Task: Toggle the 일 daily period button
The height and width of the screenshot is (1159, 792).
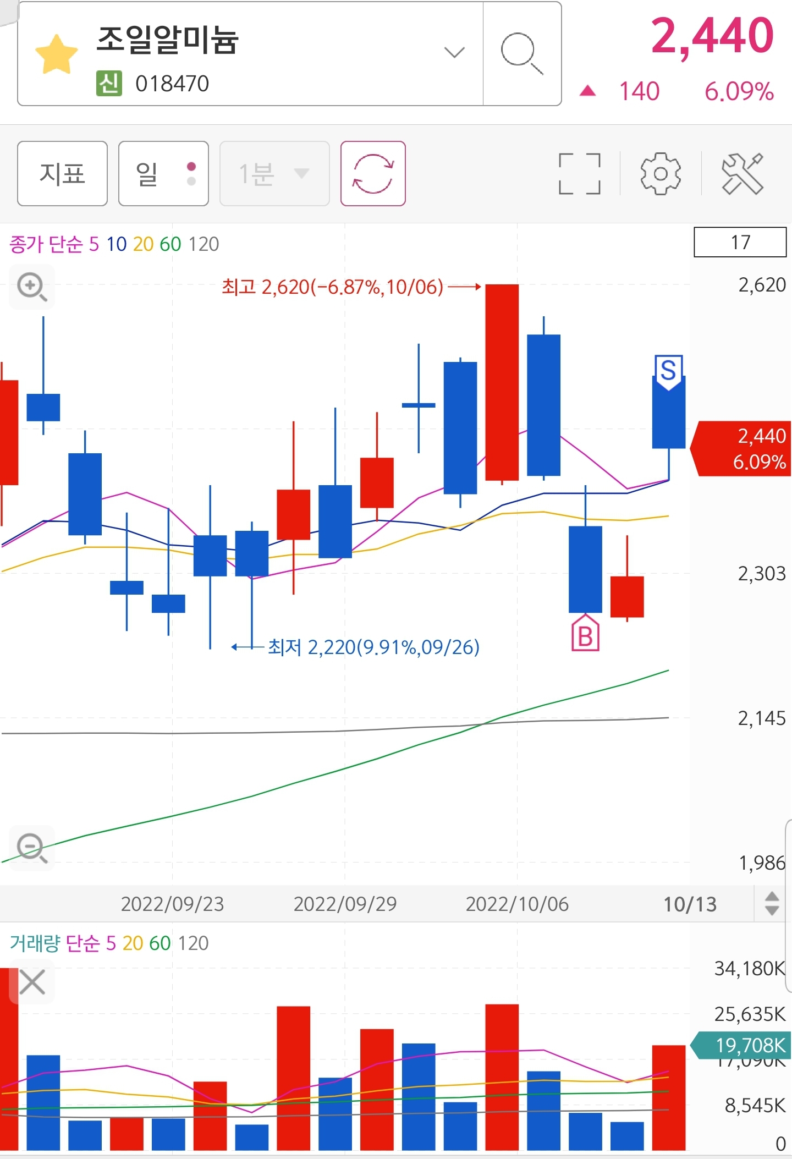Action: (x=163, y=173)
